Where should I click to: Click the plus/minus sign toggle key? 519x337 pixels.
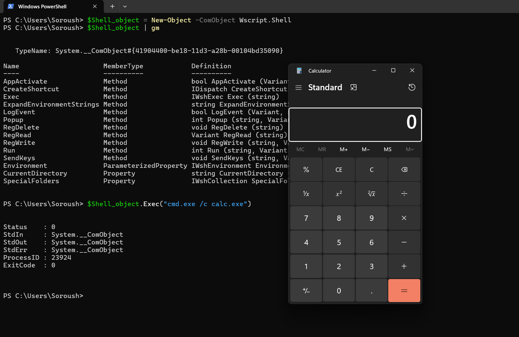(306, 291)
